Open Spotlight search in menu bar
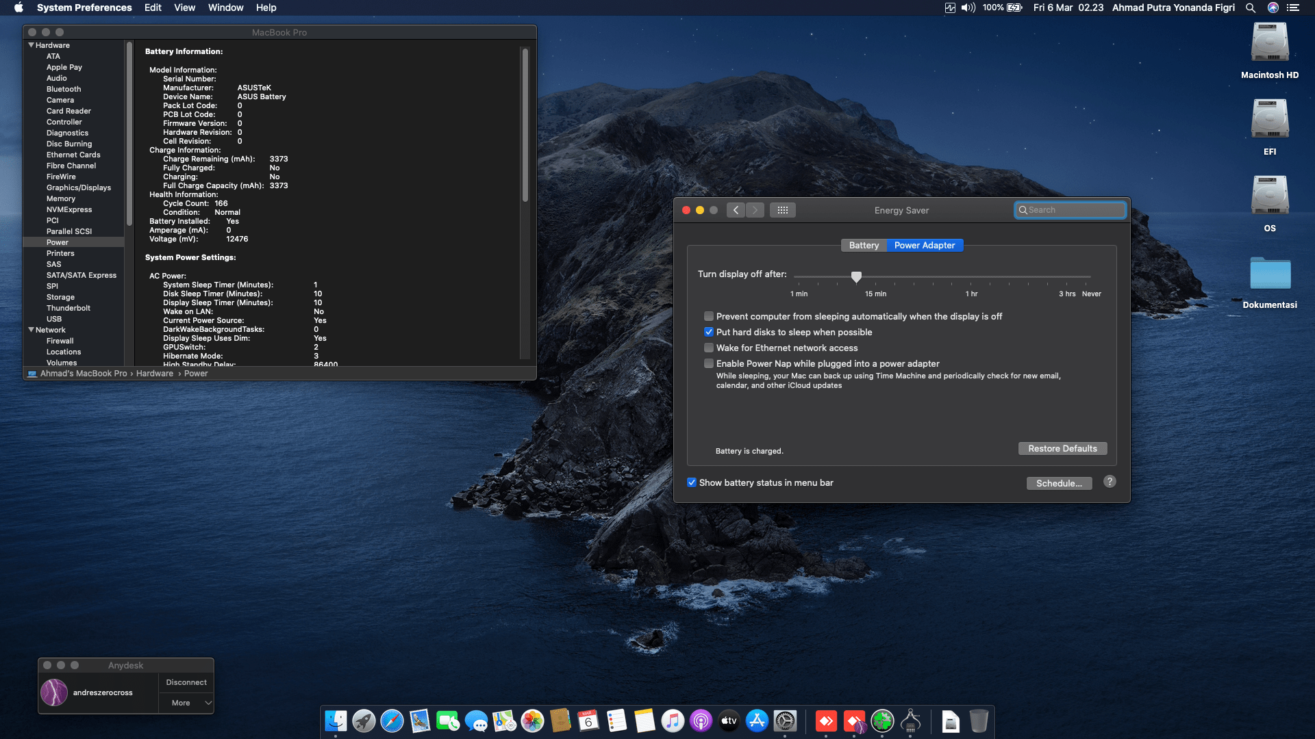The width and height of the screenshot is (1315, 739). click(x=1251, y=8)
